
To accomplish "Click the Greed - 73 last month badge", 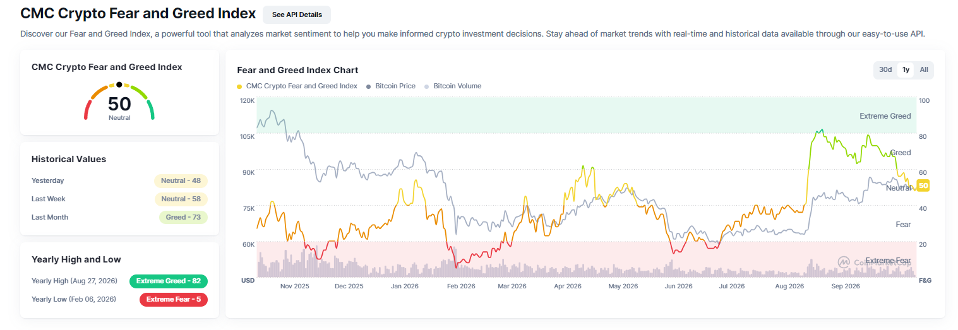I will click(x=183, y=217).
